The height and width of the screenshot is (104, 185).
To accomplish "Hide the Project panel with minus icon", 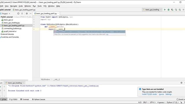I will (30, 14).
